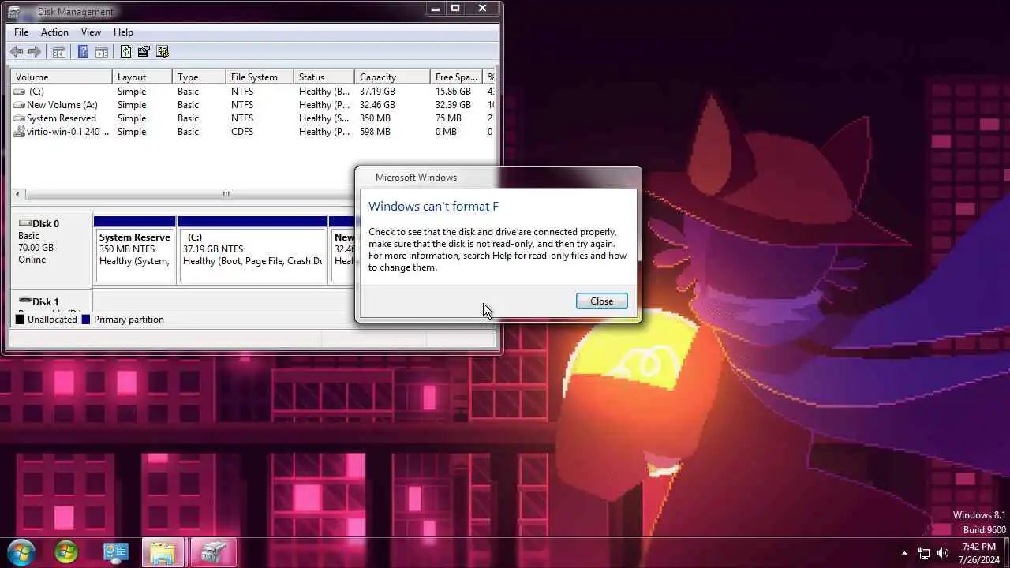Click the Back arrow in the toolbar
This screenshot has width=1010, height=568.
(x=17, y=52)
